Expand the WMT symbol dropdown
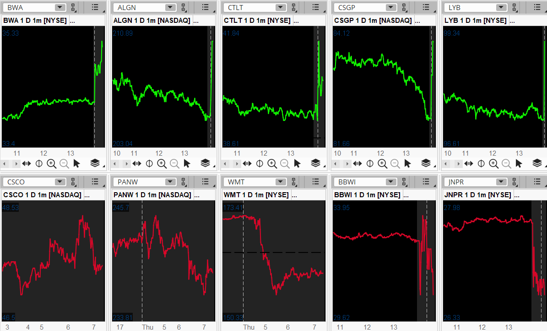The width and height of the screenshot is (547, 331). click(281, 182)
